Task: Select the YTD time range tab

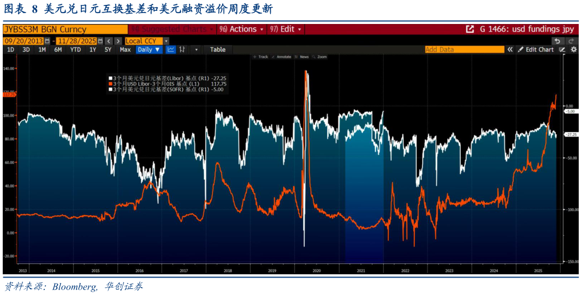Action: [75, 50]
